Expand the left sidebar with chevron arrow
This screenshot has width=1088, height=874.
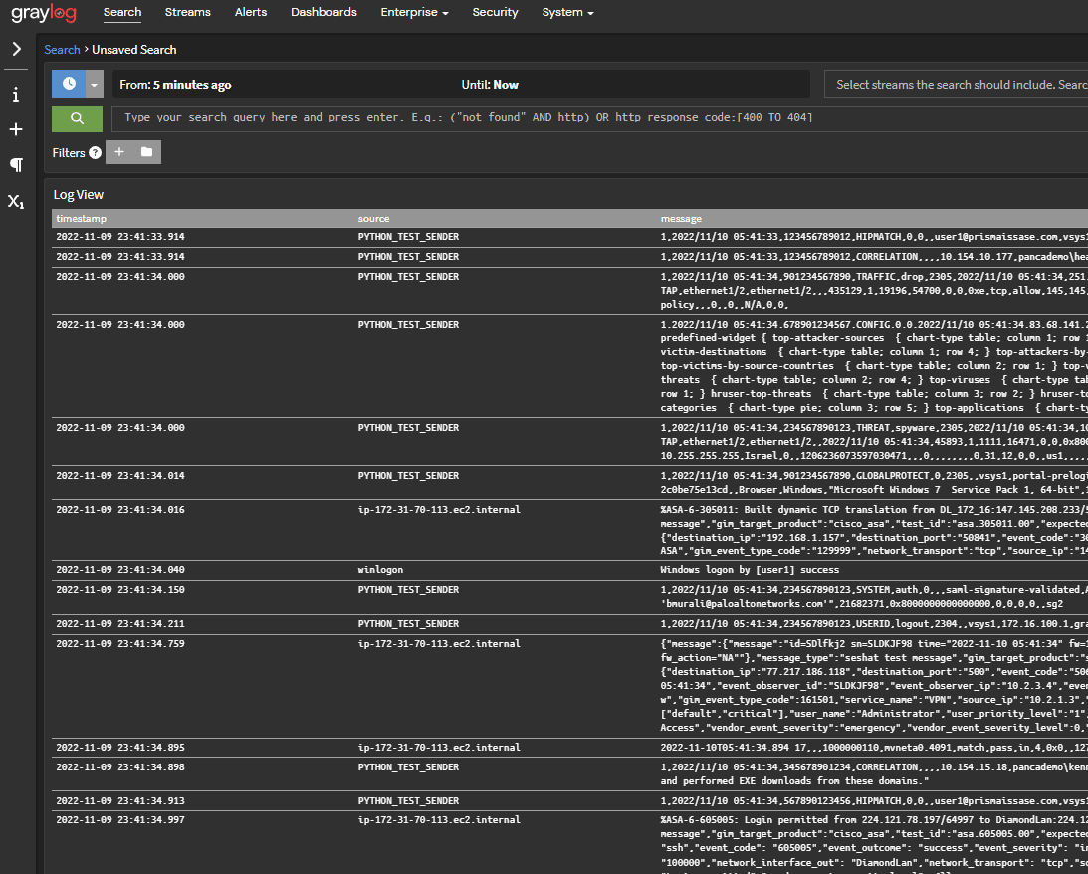[16, 49]
